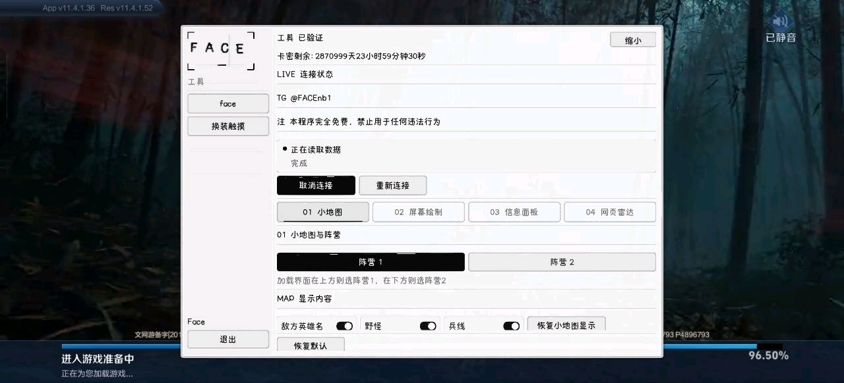Toggle the 野怪 switch
The height and width of the screenshot is (383, 844).
pos(428,326)
